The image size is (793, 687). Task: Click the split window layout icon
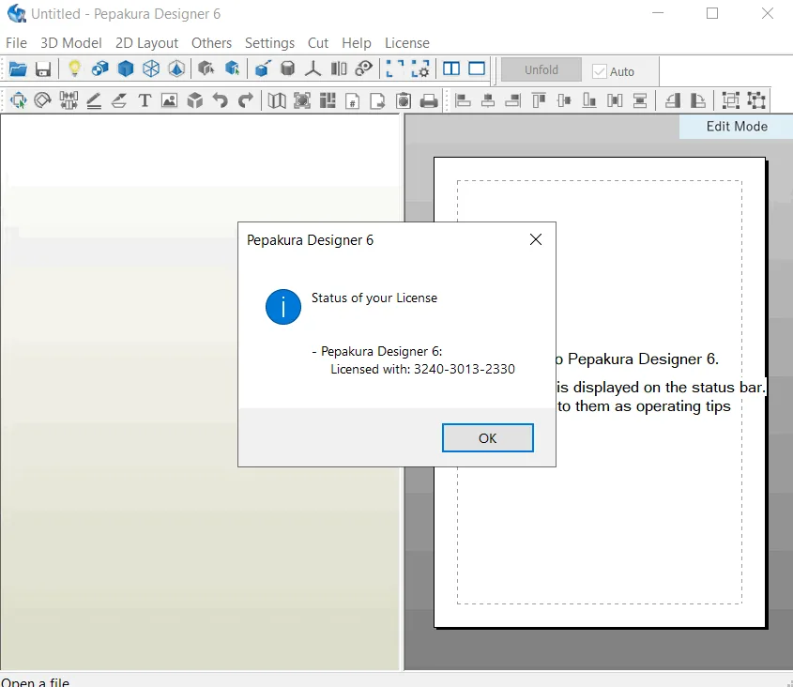click(x=451, y=69)
